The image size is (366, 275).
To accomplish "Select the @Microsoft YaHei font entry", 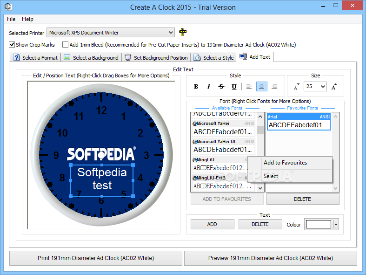I will tap(223, 128).
